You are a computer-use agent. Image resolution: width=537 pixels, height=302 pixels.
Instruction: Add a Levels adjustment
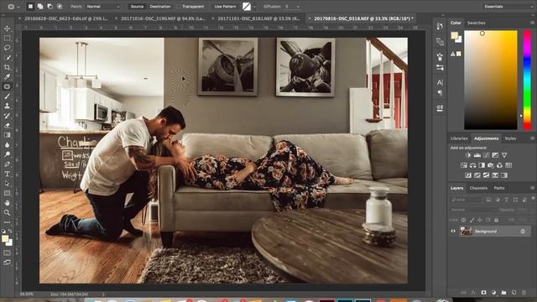tap(477, 155)
